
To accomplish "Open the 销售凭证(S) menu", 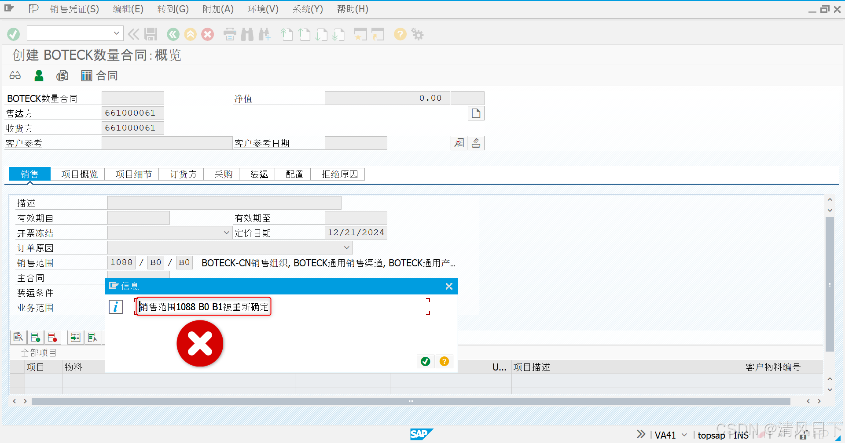I will (x=74, y=9).
